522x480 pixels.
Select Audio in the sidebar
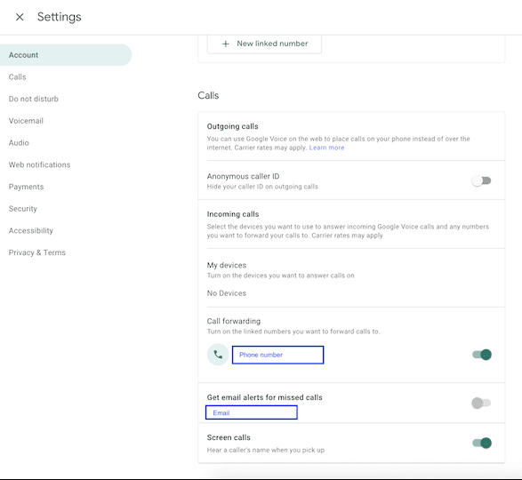click(x=19, y=143)
